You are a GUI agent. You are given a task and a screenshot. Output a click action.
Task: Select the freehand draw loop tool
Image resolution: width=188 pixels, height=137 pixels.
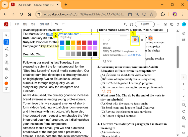6,55
